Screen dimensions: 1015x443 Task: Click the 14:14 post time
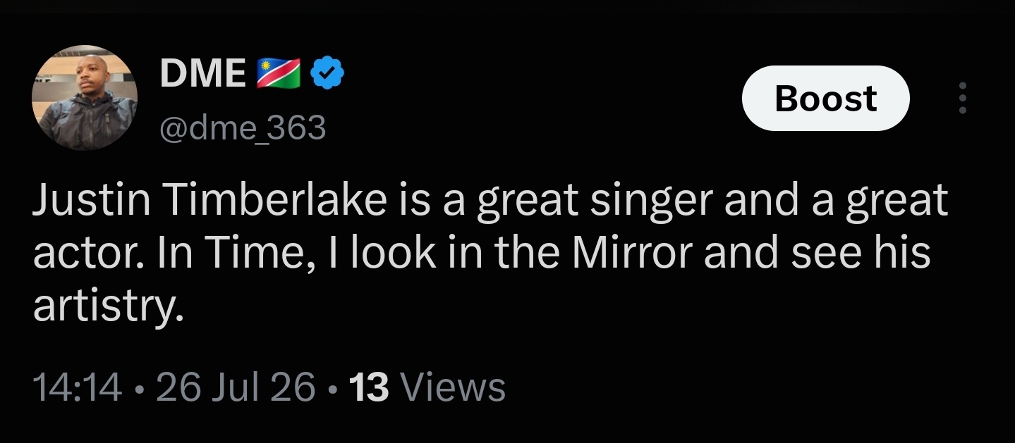[x=78, y=387]
